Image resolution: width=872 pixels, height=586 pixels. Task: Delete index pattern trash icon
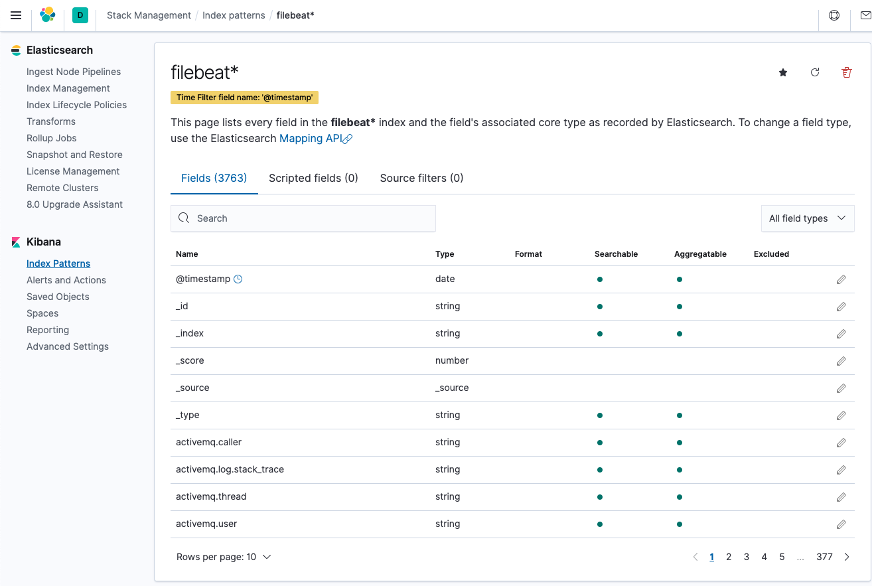click(847, 72)
